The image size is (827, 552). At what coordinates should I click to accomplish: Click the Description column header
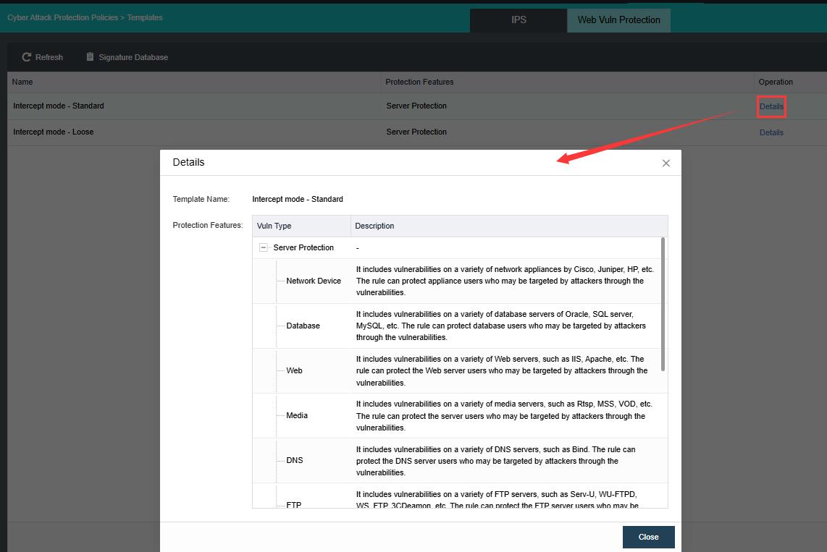(374, 226)
